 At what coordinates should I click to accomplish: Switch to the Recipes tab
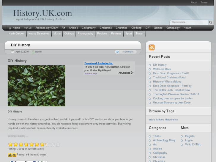pyautogui.click(x=102, y=34)
